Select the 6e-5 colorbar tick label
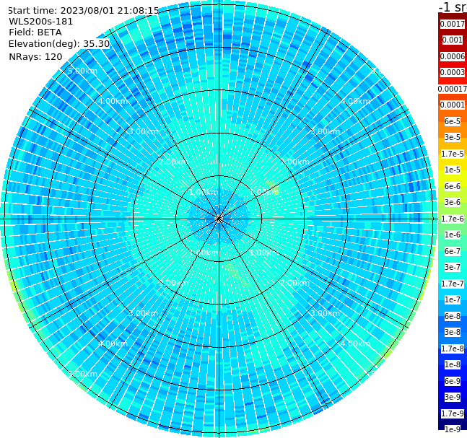 pyautogui.click(x=453, y=121)
